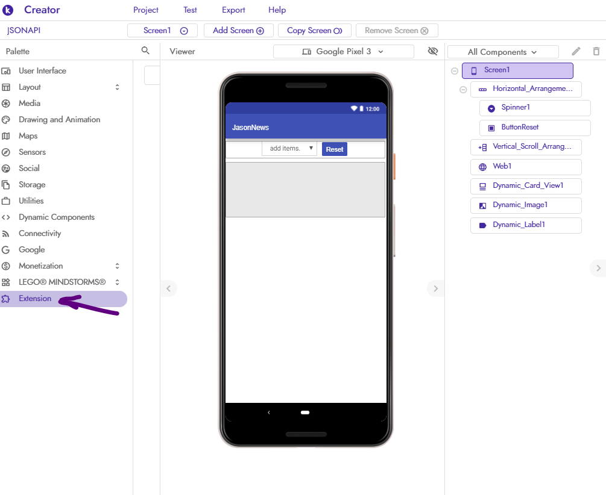Click the delete trash icon

(596, 51)
